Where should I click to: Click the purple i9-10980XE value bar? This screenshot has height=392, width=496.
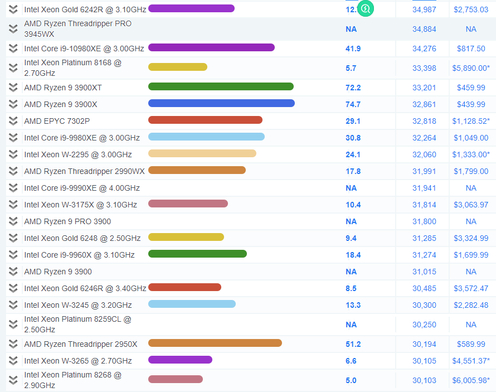pos(211,47)
